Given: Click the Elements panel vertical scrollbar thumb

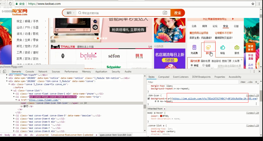Looking at the screenshot, I should point(145,107).
